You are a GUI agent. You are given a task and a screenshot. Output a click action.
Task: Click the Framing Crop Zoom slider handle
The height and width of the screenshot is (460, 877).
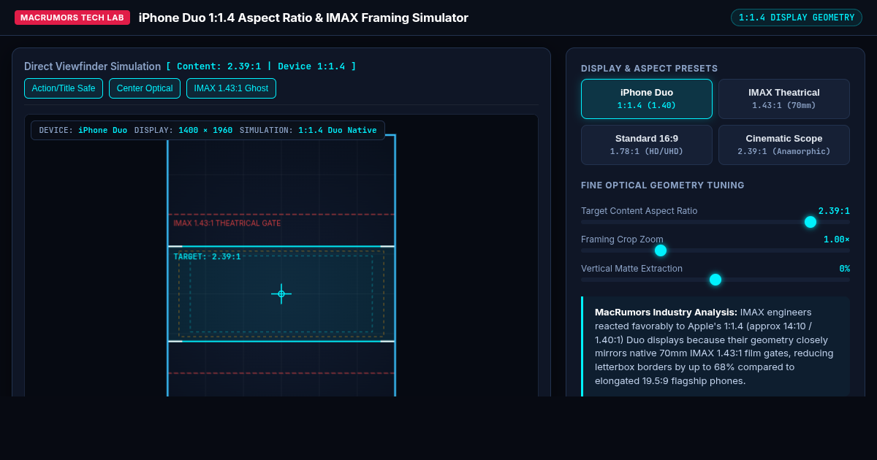pyautogui.click(x=661, y=250)
